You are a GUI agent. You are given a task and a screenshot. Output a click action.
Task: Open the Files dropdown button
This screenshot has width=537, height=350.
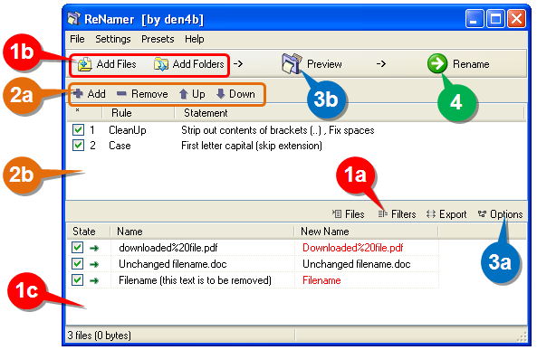[348, 214]
